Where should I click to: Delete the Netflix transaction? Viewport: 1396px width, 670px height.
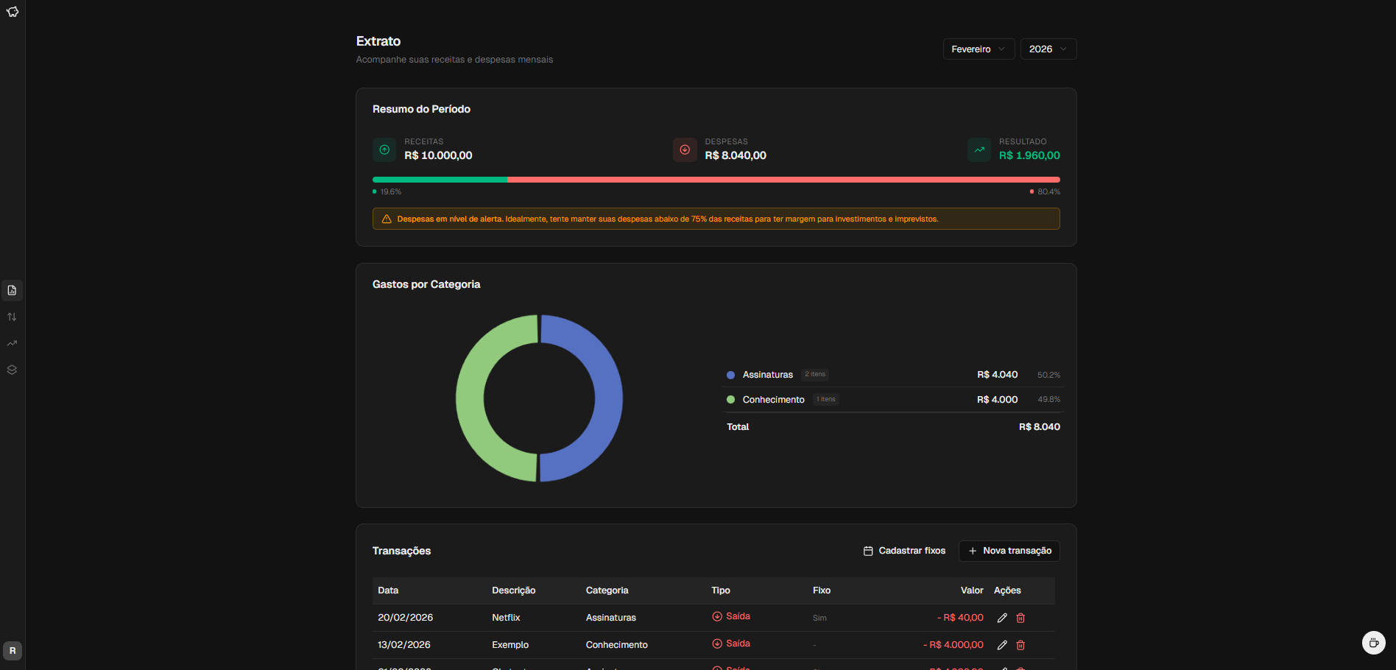coord(1020,618)
